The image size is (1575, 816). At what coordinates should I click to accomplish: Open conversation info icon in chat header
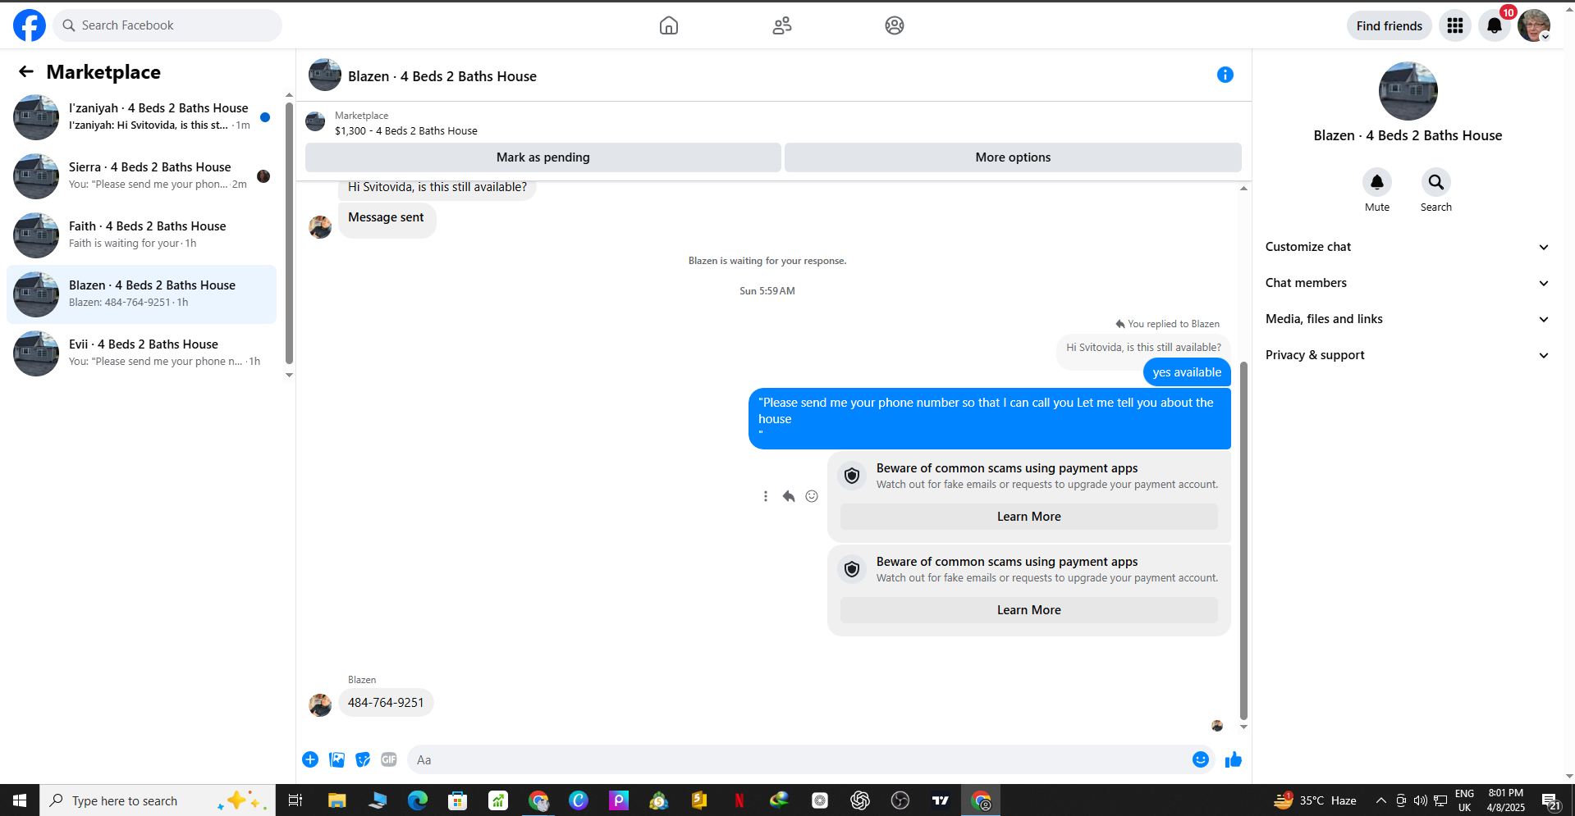tap(1225, 75)
